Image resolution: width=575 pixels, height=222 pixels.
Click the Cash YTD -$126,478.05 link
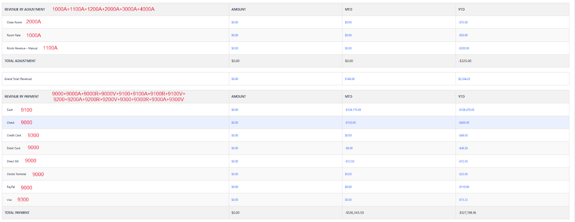[x=466, y=110]
